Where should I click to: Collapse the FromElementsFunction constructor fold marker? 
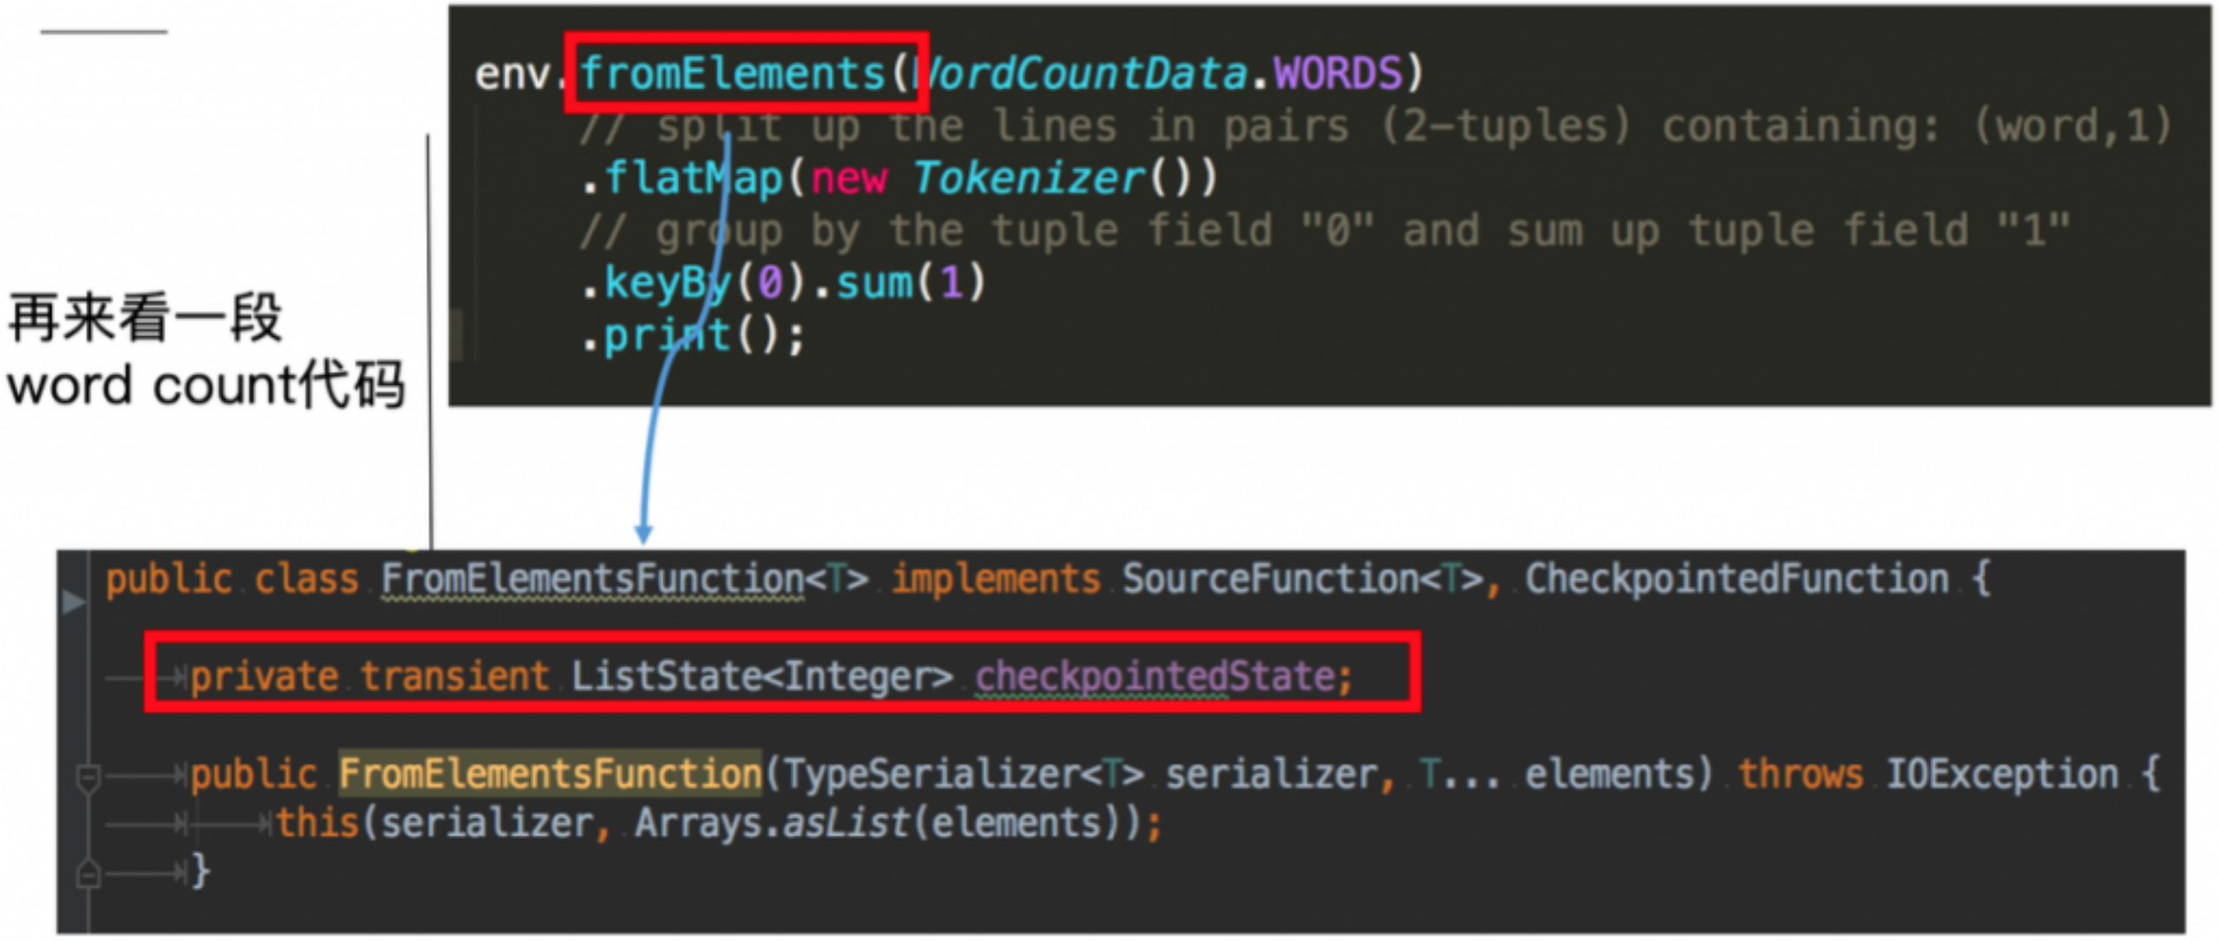[x=88, y=777]
